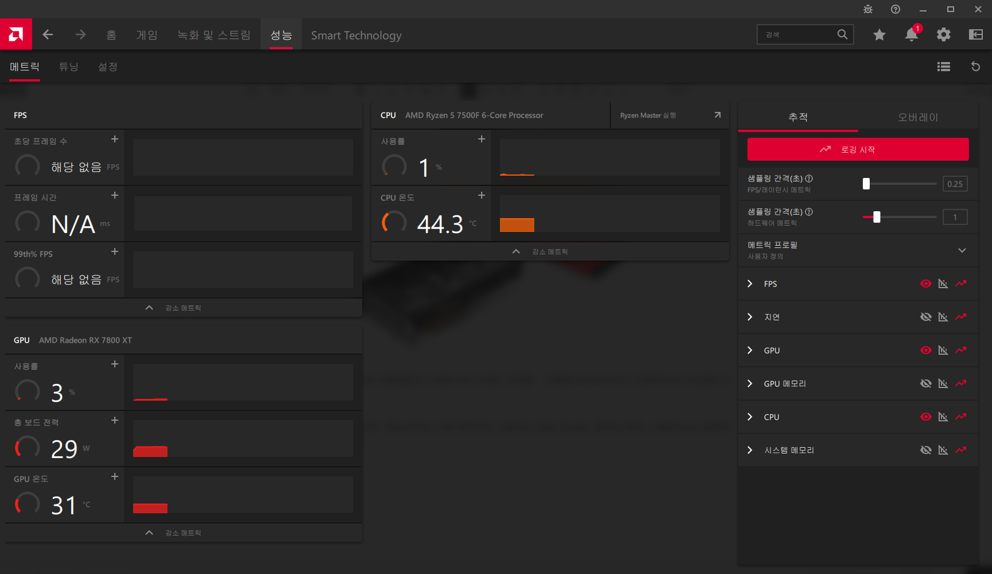Go back with the left arrow icon
The image size is (992, 574).
tap(48, 34)
